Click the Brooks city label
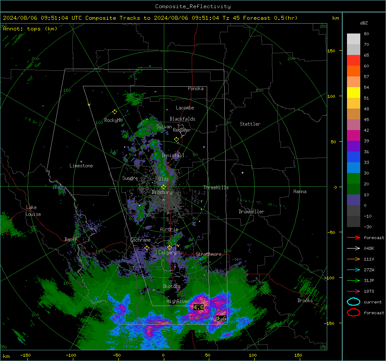Image resolution: width=386 pixels, height=361 pixels. pyautogui.click(x=305, y=300)
